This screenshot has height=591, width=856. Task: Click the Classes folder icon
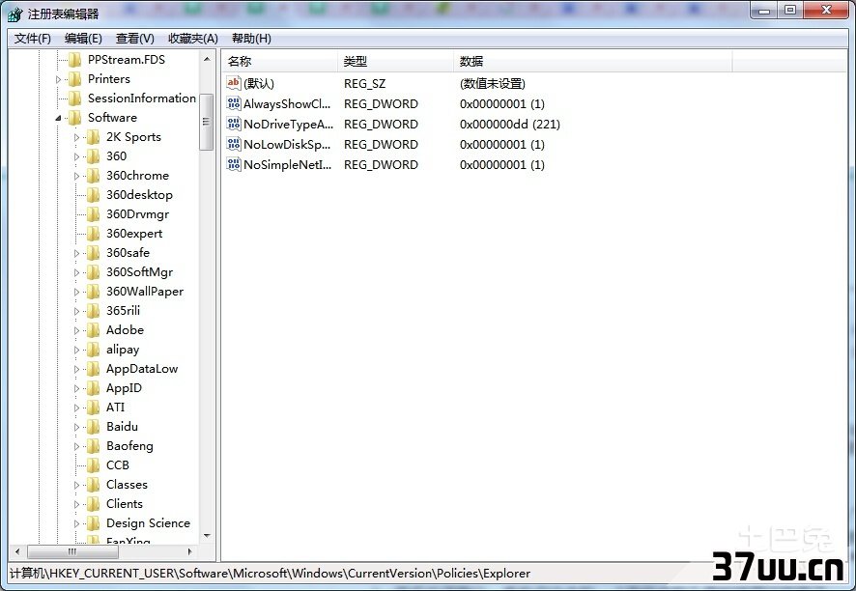point(94,485)
